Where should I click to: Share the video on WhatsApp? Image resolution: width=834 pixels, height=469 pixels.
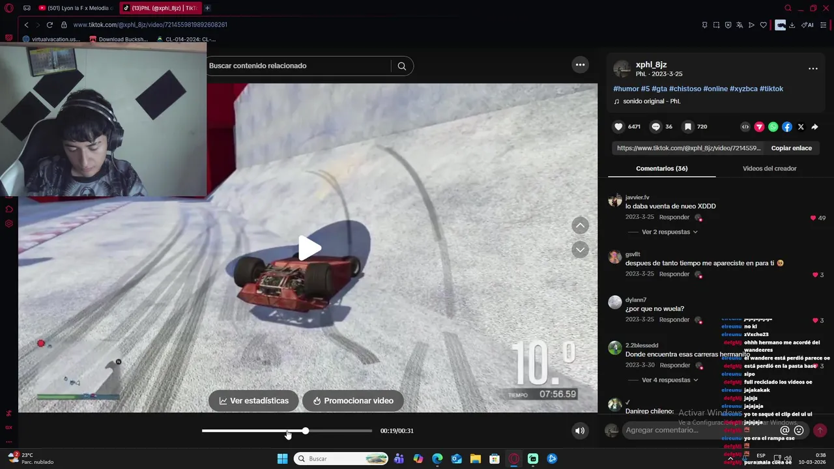(x=773, y=127)
